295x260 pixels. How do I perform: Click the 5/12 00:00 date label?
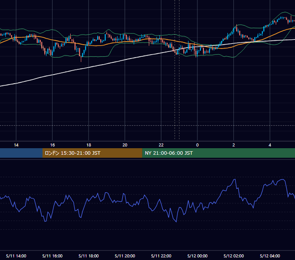(197, 256)
